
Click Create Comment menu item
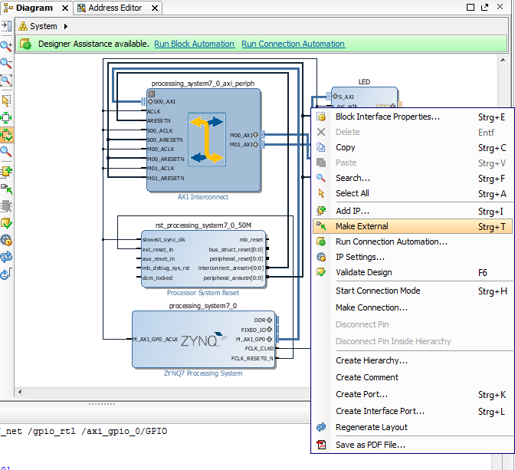[412, 377]
